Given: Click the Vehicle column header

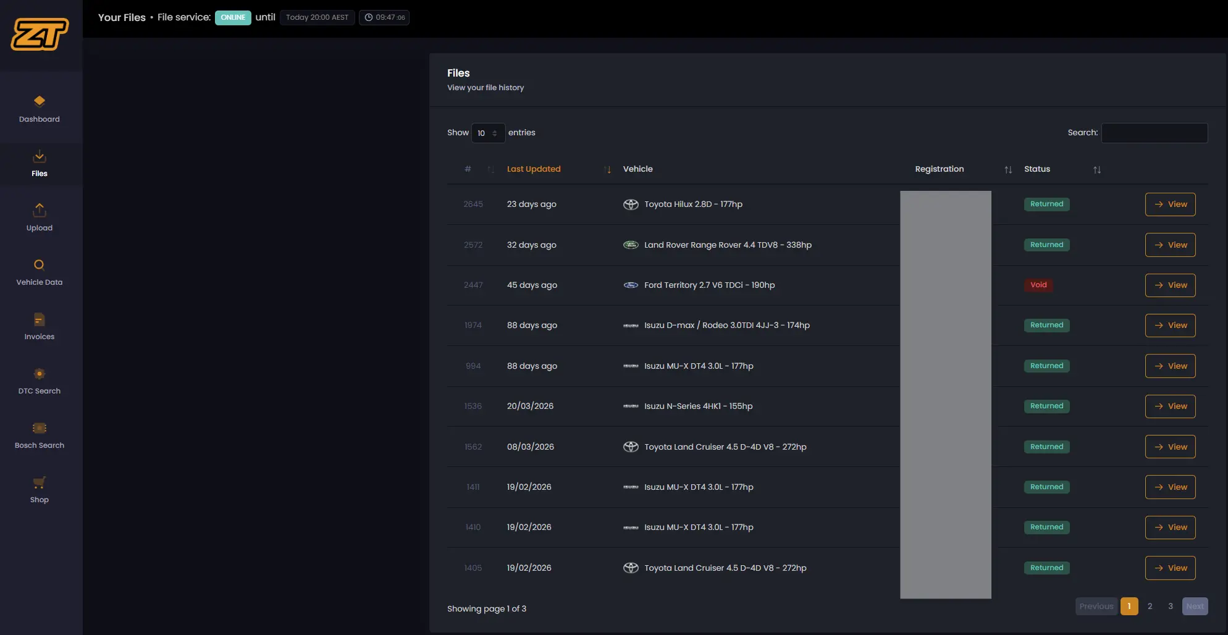Looking at the screenshot, I should [x=637, y=169].
